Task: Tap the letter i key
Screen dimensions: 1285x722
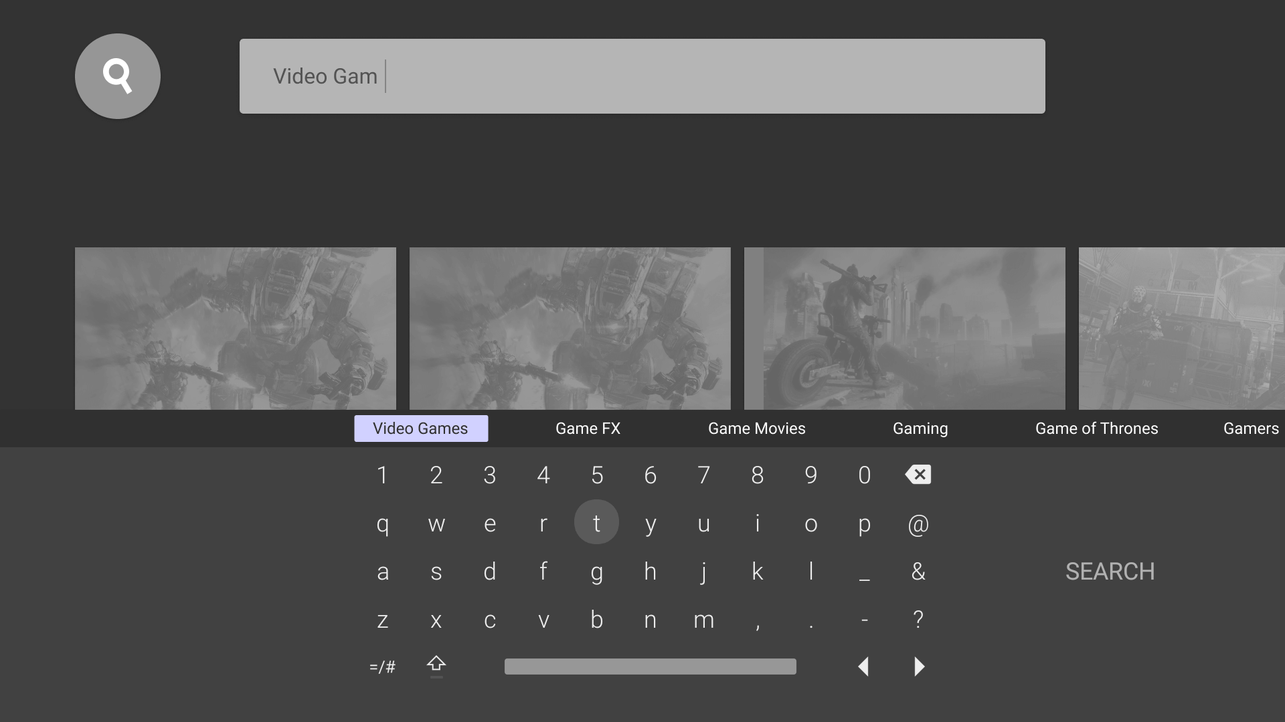Action: (x=758, y=524)
